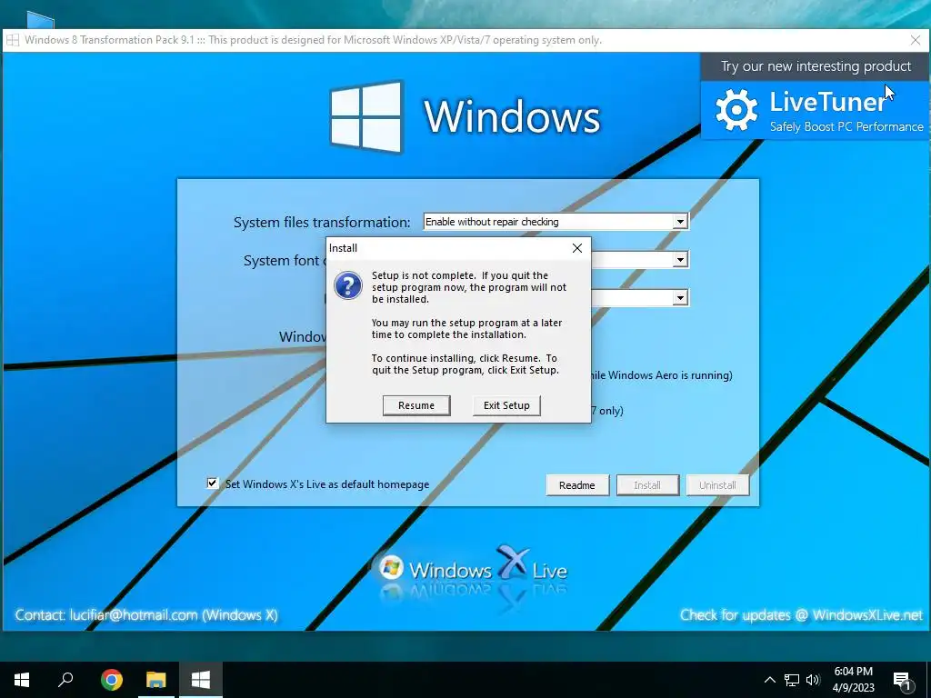Click the Safely Boost PC Performance text
The height and width of the screenshot is (698, 931).
tap(846, 126)
